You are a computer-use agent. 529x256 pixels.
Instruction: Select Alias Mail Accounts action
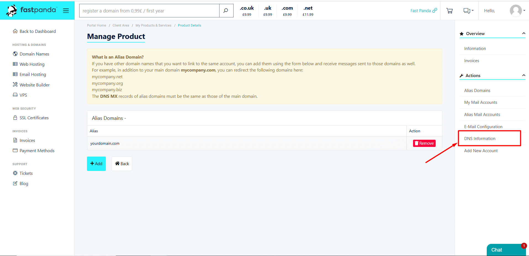482,115
